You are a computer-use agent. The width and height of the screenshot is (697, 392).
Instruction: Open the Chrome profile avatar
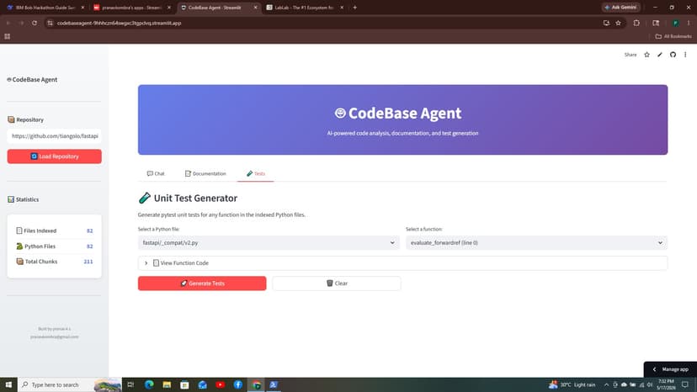pyautogui.click(x=675, y=23)
